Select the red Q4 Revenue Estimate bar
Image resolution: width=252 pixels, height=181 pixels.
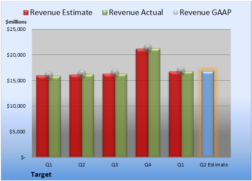[x=142, y=103]
